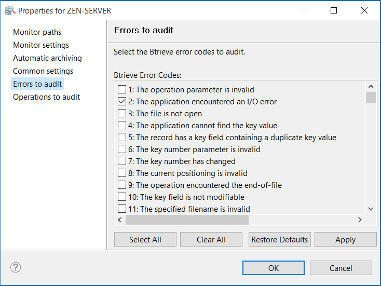Viewport: 381px width, 286px height.
Task: Select Automatic archiving in sidebar
Action: point(47,58)
